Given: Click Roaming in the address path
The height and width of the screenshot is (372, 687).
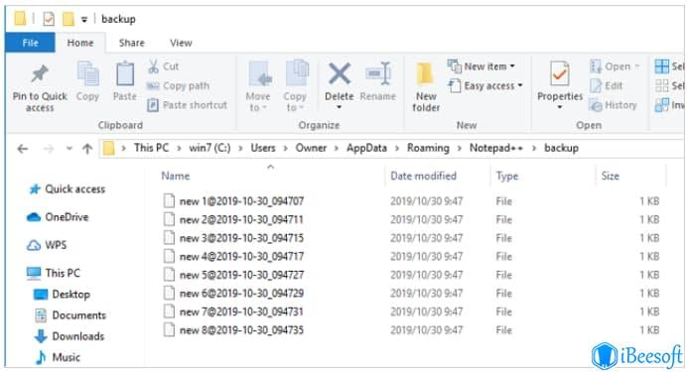Looking at the screenshot, I should click(x=428, y=148).
